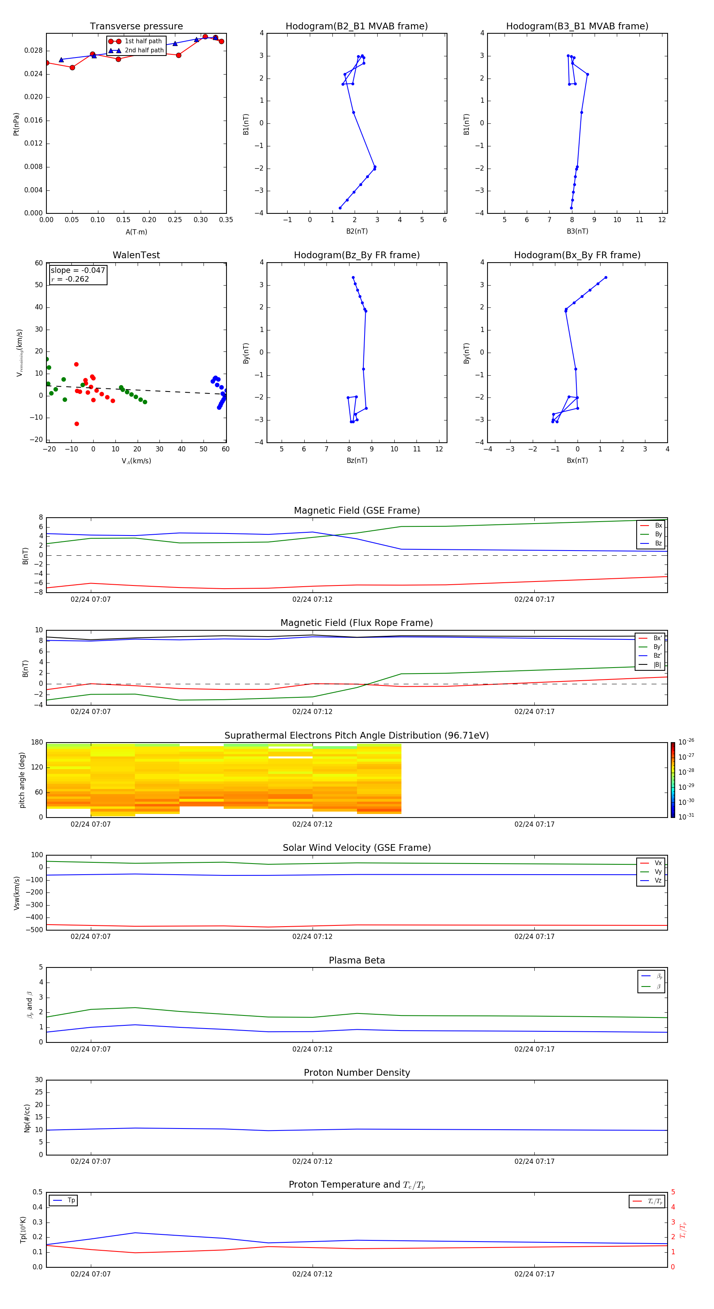714x1309 pixels.
Task: Click the Bx legend entry in GSE magnetic field
Action: (651, 526)
